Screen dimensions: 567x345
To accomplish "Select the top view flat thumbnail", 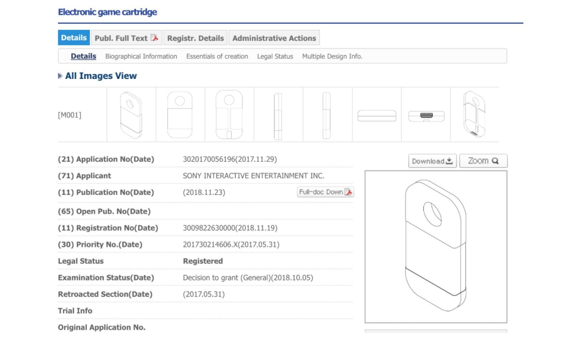I will pyautogui.click(x=377, y=116).
